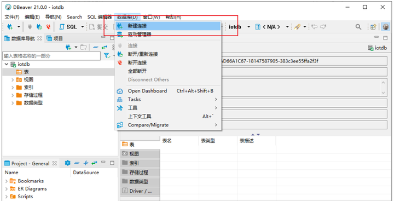Image resolution: width=394 pixels, height=201 pixels.
Task: Open the iotdb active connection dropdown
Action: point(240,27)
